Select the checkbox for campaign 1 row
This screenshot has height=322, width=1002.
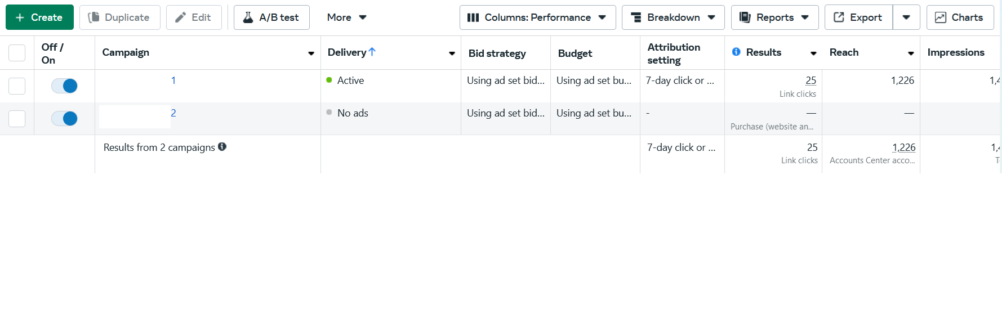[17, 86]
